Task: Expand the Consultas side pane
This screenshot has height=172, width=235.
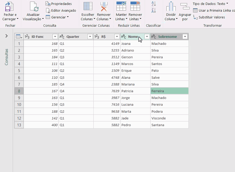Action: coord(6,36)
